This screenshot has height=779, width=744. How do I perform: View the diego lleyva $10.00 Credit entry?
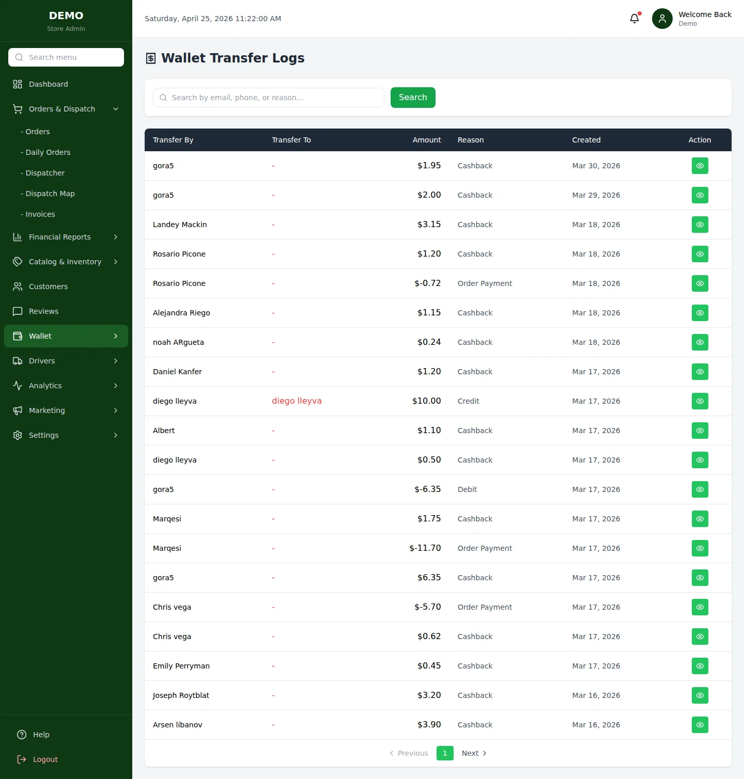pos(700,401)
